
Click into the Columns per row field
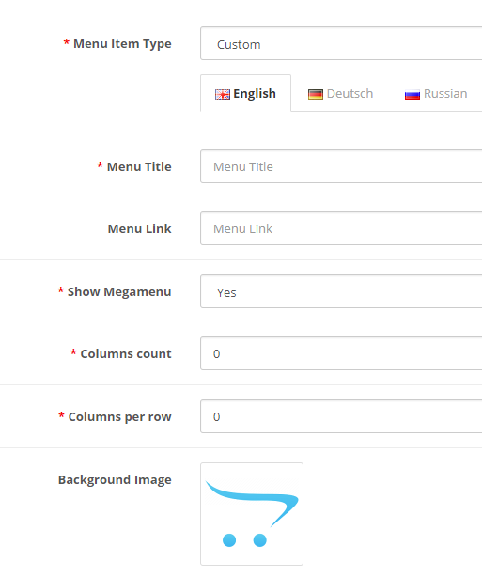[x=341, y=416]
